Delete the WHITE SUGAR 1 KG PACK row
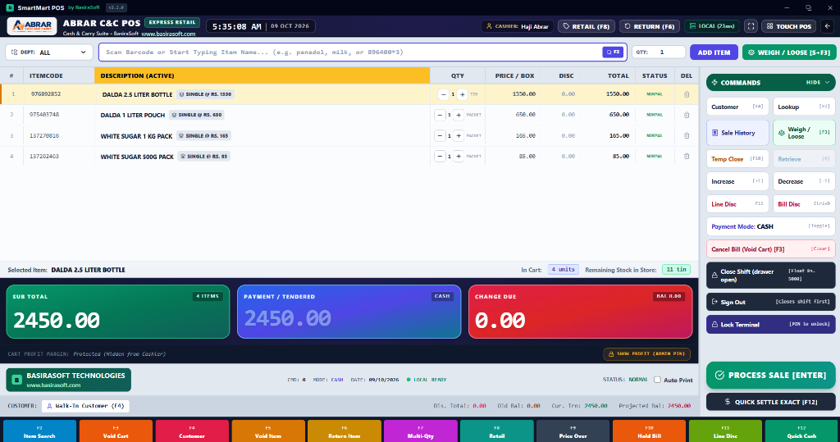This screenshot has width=840, height=442. 687,135
